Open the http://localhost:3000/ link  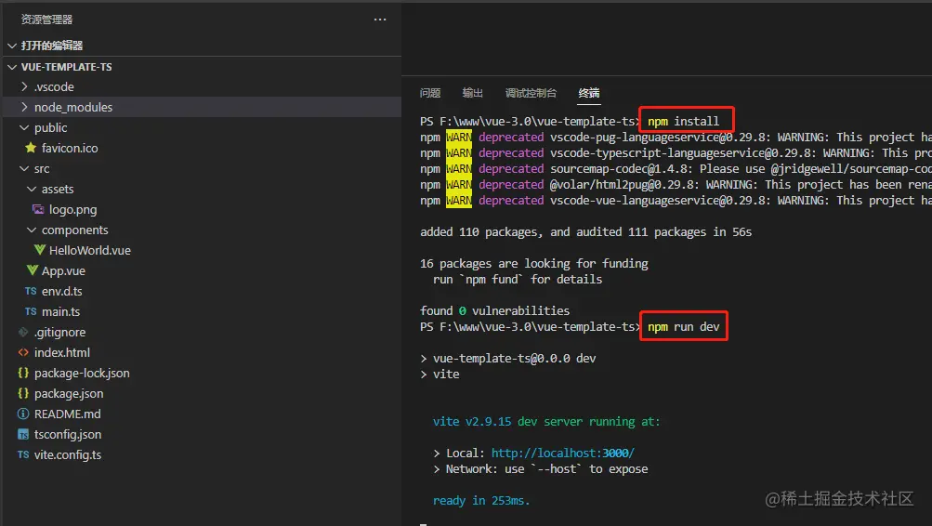(563, 453)
